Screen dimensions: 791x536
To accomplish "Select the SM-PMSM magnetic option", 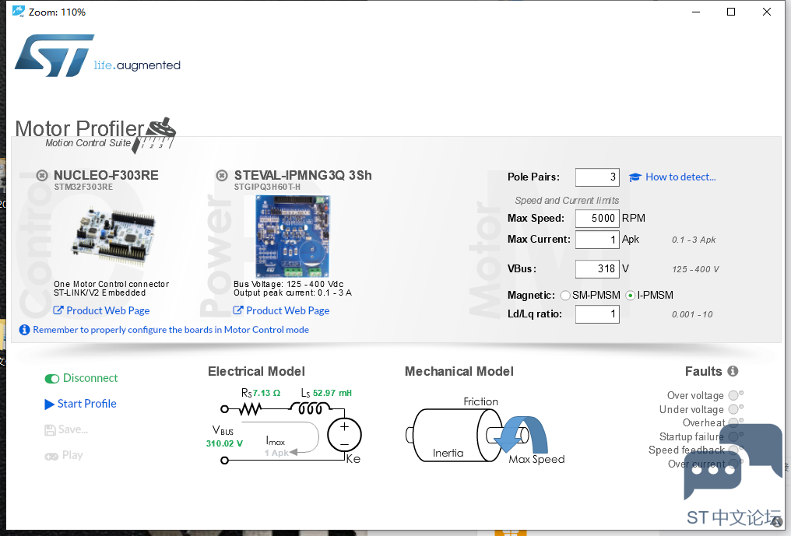I will [x=565, y=296].
